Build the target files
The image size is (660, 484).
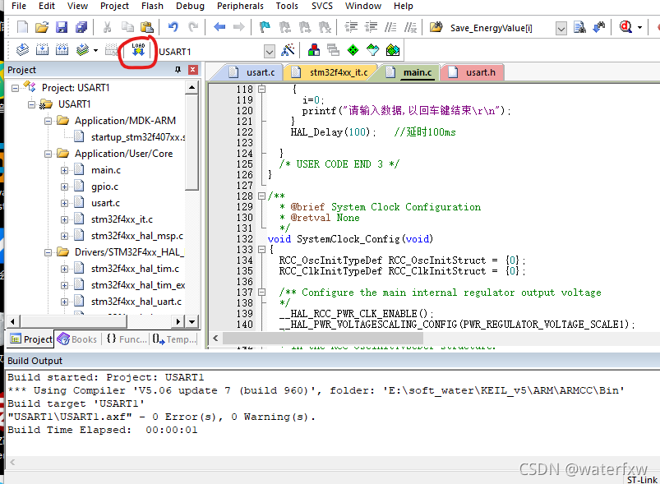click(42, 50)
